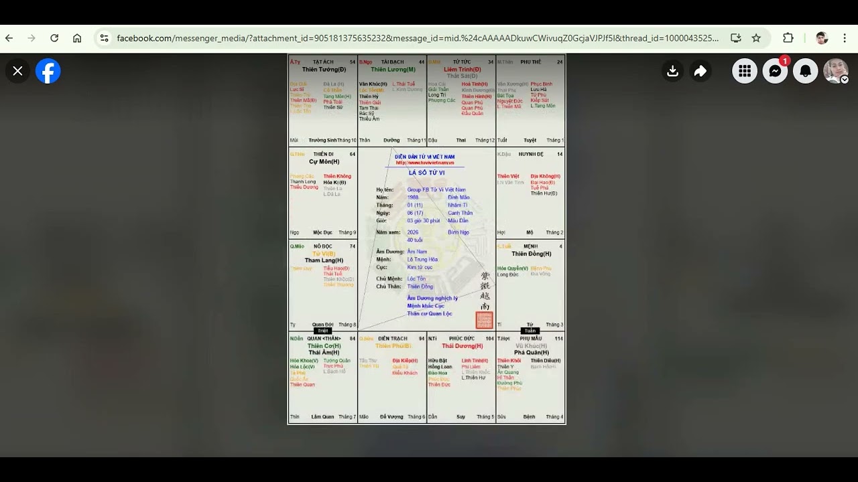Click the black "Triệt" marker
Image resolution: width=858 pixels, height=482 pixels.
[x=323, y=331]
